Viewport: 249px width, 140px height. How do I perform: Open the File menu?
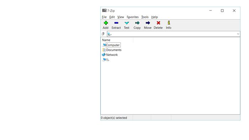coord(104,17)
